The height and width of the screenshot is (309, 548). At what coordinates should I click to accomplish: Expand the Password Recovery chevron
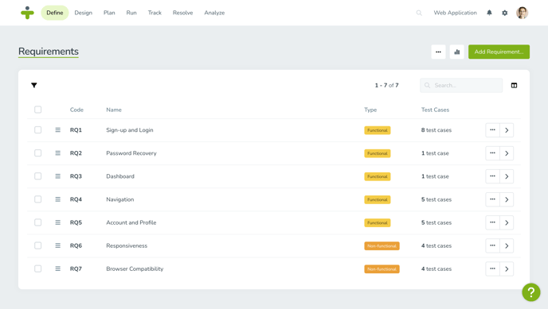(x=507, y=153)
